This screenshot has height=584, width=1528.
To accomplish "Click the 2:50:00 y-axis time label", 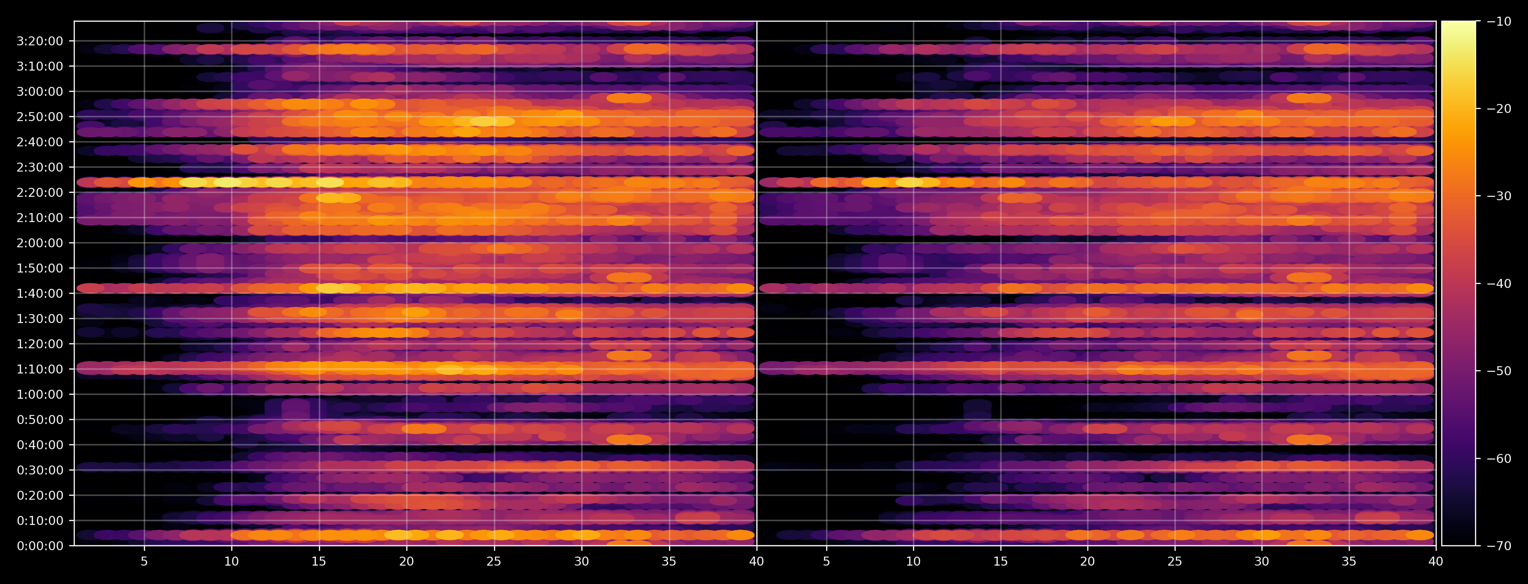I will pyautogui.click(x=40, y=117).
